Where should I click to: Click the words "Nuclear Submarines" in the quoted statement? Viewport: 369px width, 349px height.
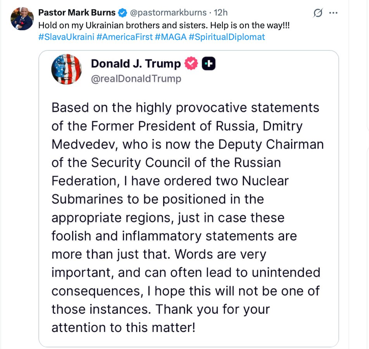coord(171,190)
